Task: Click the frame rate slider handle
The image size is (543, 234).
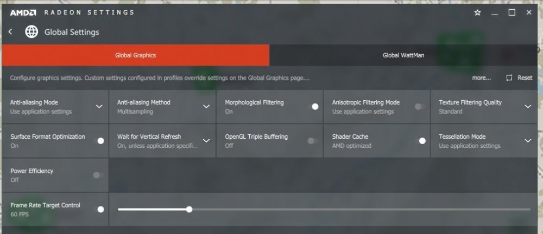Action: click(x=189, y=210)
